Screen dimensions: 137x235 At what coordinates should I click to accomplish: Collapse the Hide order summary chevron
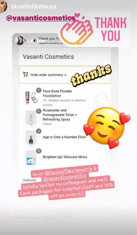coord(65,75)
